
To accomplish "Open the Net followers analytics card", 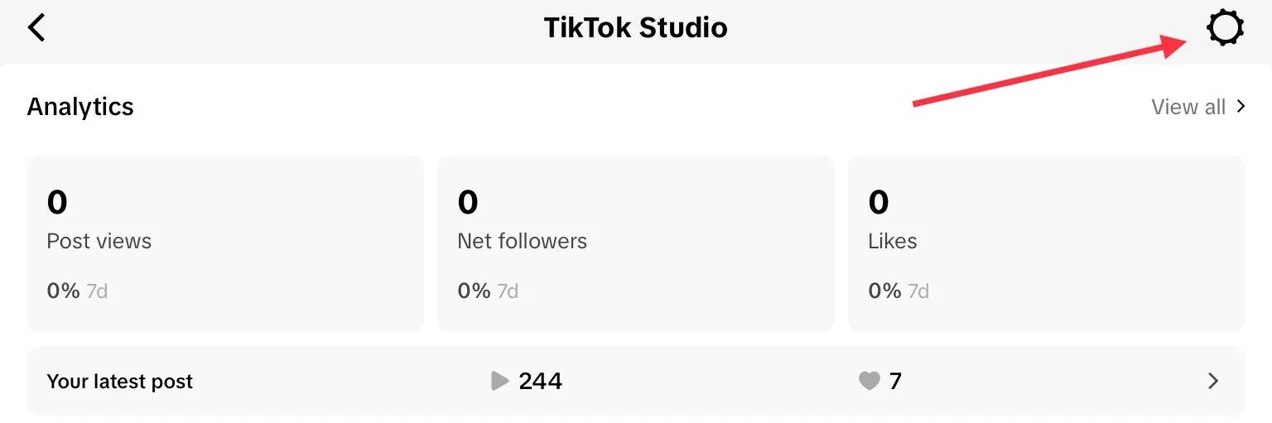I will pyautogui.click(x=635, y=243).
